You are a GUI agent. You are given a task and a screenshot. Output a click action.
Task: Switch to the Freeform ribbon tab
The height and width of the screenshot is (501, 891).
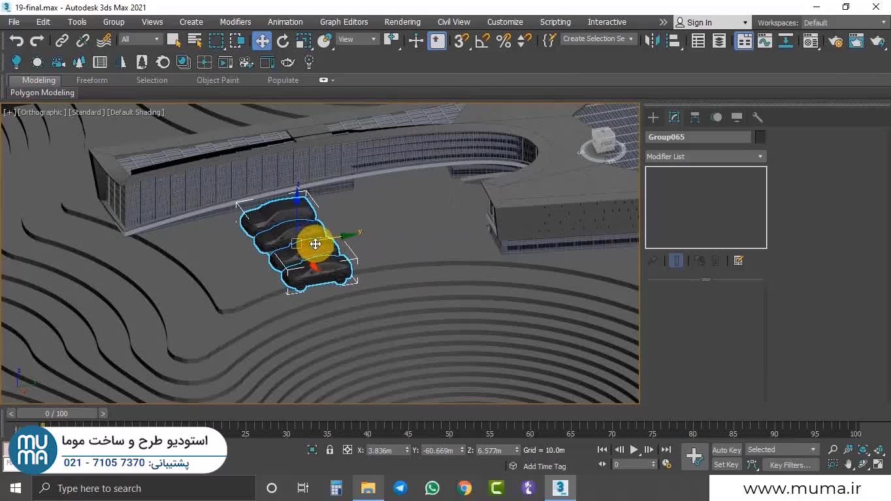click(91, 80)
